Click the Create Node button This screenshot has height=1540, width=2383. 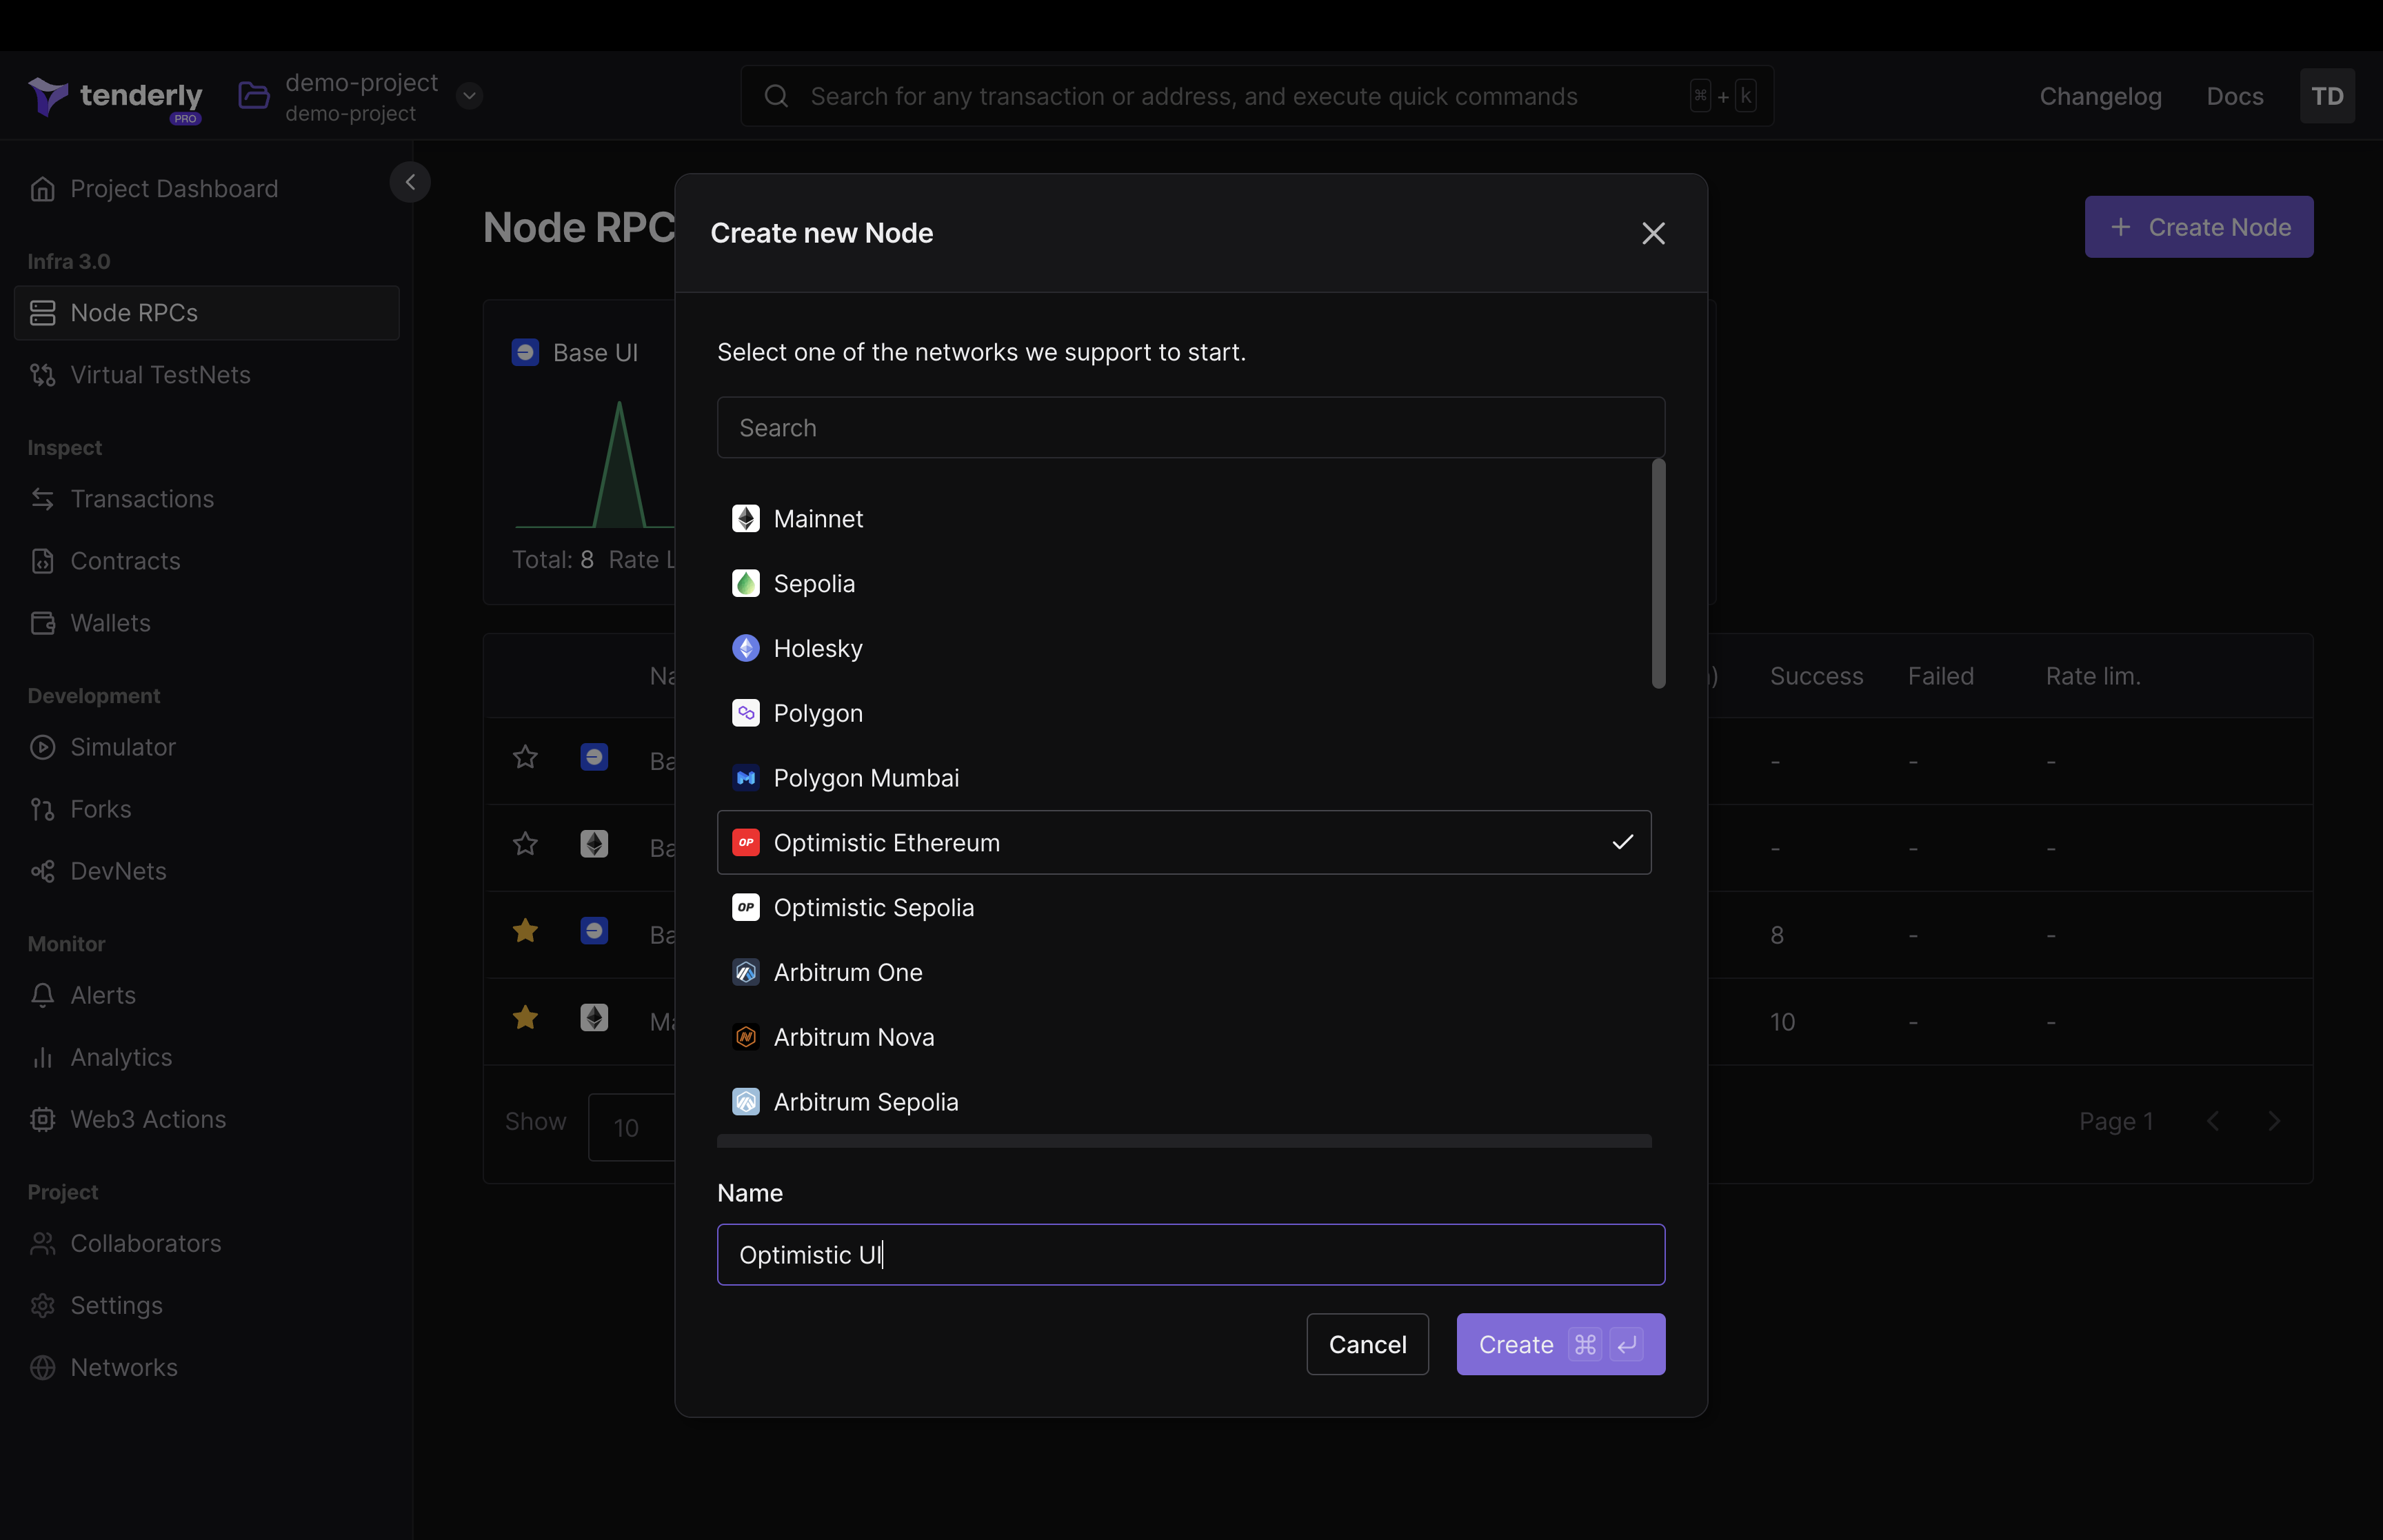click(2198, 227)
